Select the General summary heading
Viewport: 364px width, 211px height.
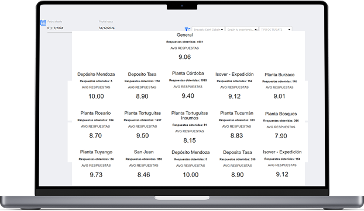tap(184, 35)
